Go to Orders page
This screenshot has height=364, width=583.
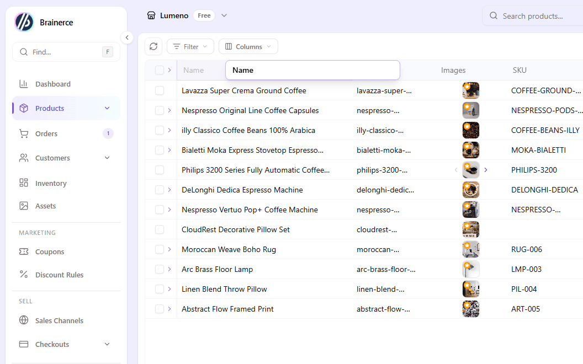[66, 133]
